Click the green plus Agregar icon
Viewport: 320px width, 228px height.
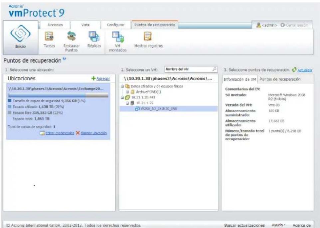[x=93, y=78]
